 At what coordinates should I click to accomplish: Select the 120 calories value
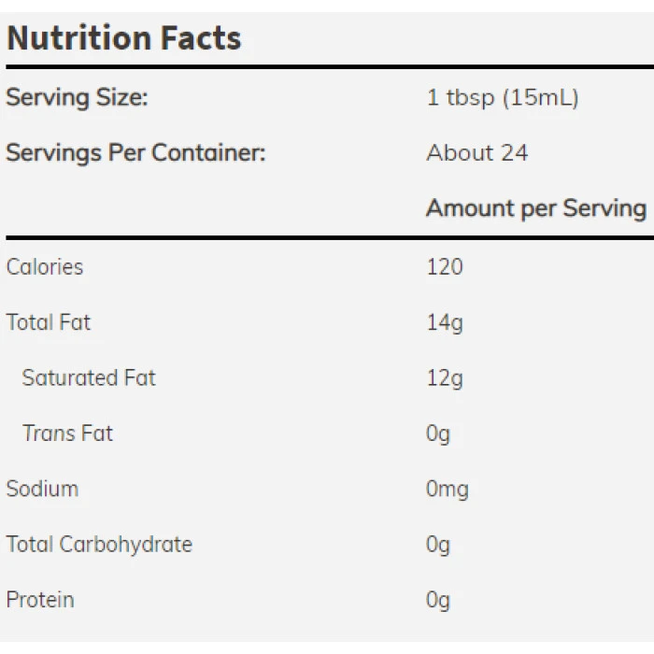pos(444,267)
